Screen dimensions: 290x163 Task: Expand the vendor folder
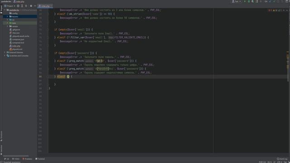(x=7, y=26)
